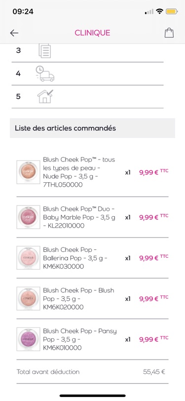Select the Blush Cheek Pop Nude Pop description

tap(79, 172)
